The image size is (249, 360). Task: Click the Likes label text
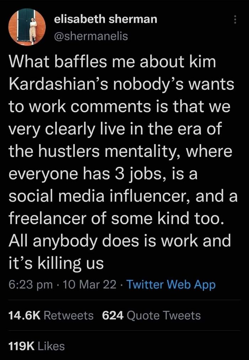[x=51, y=345]
